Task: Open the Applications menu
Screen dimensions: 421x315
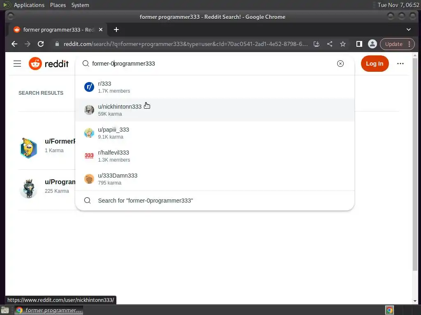Action: coord(29,5)
